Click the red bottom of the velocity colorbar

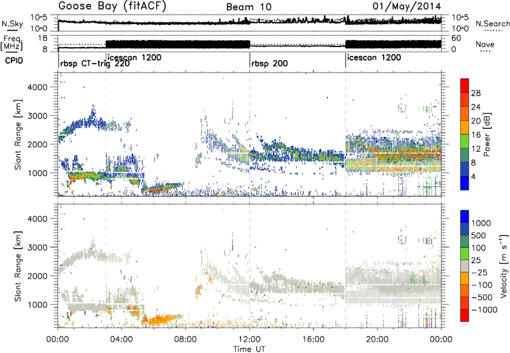click(465, 315)
